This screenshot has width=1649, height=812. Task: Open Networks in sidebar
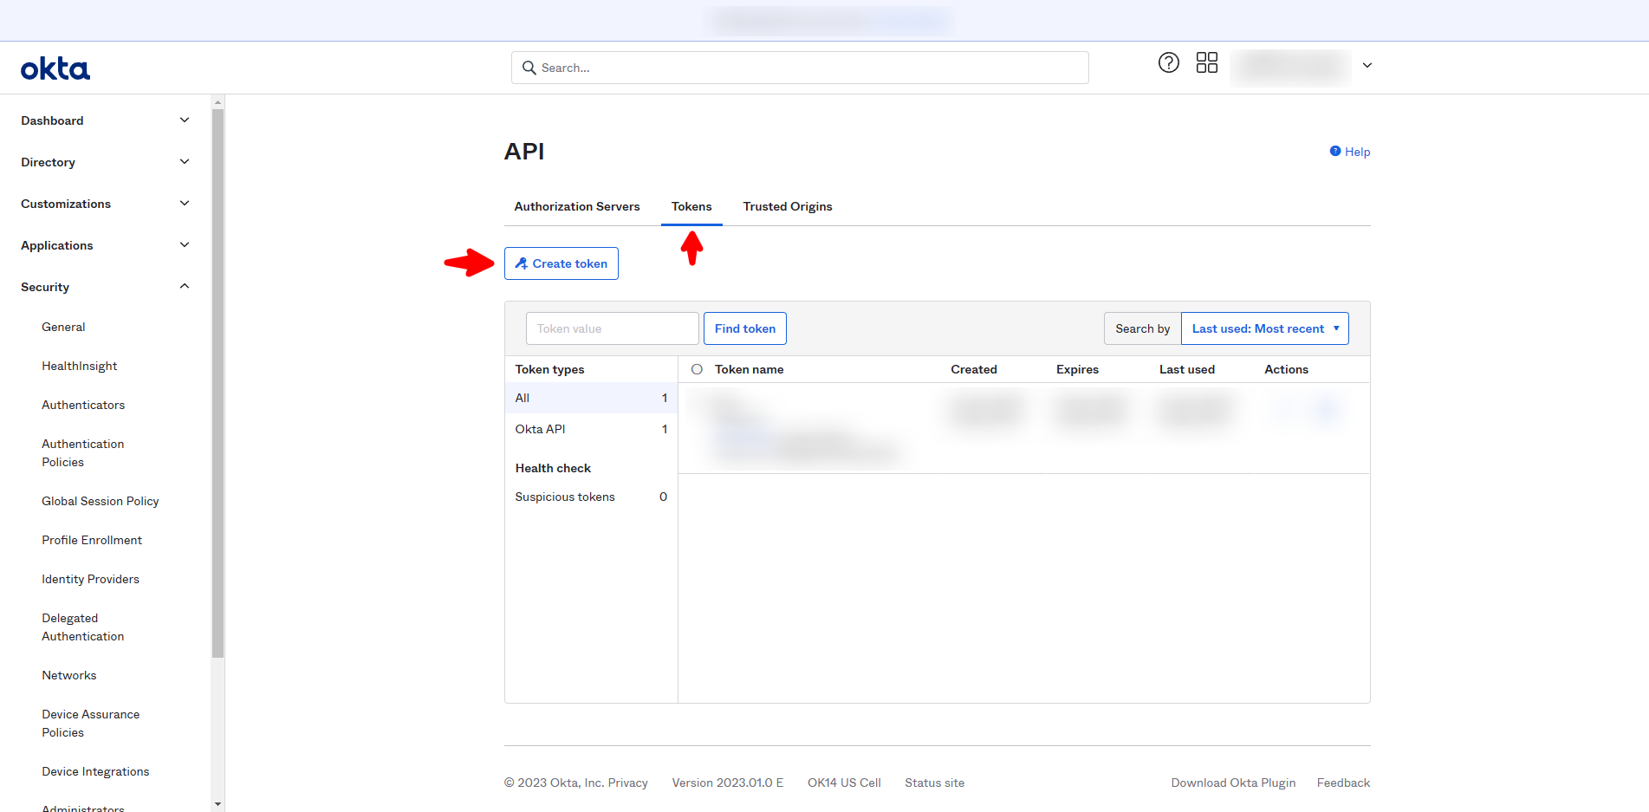(69, 675)
